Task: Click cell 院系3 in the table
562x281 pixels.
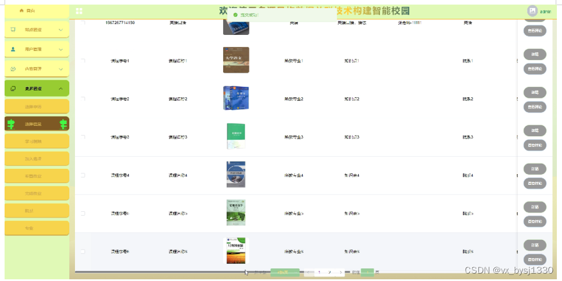Action: coord(468,137)
